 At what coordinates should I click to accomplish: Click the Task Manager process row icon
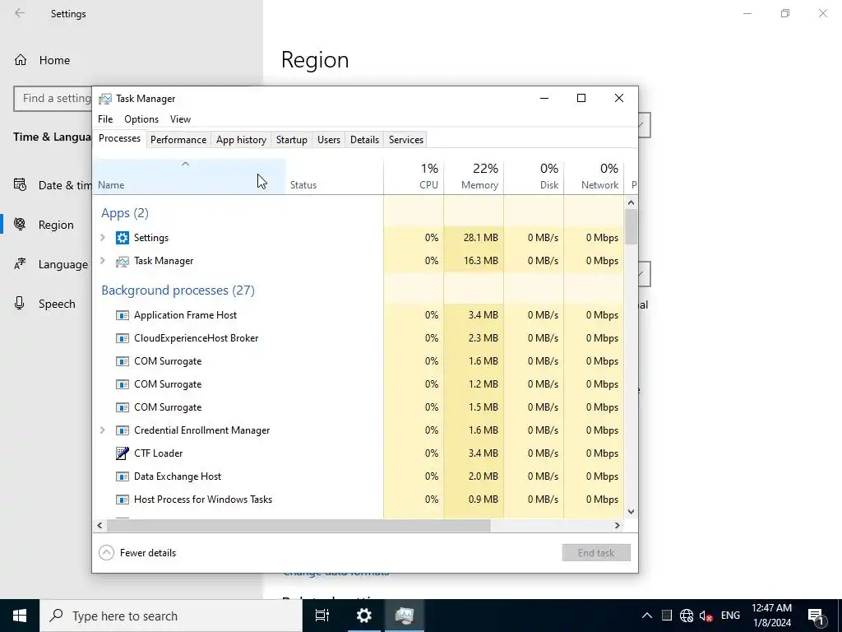click(x=123, y=261)
